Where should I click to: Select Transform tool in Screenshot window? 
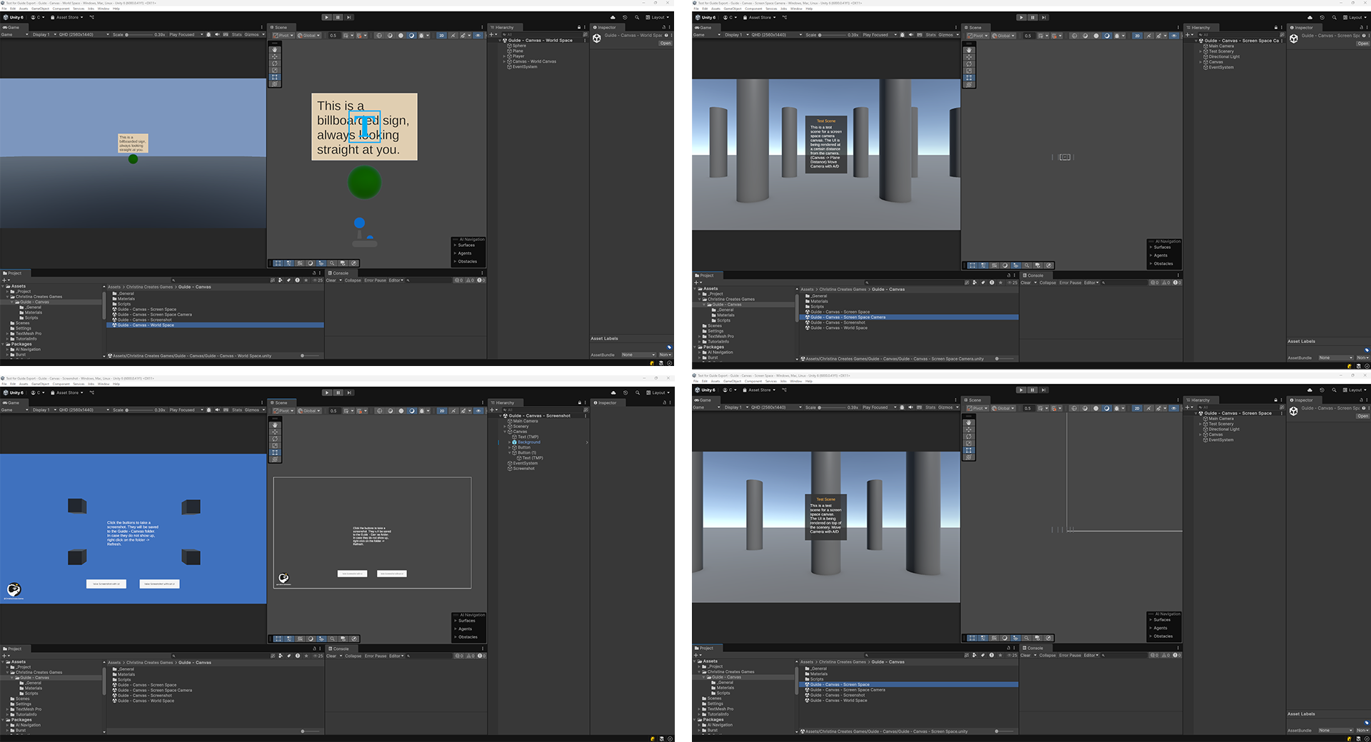[275, 459]
